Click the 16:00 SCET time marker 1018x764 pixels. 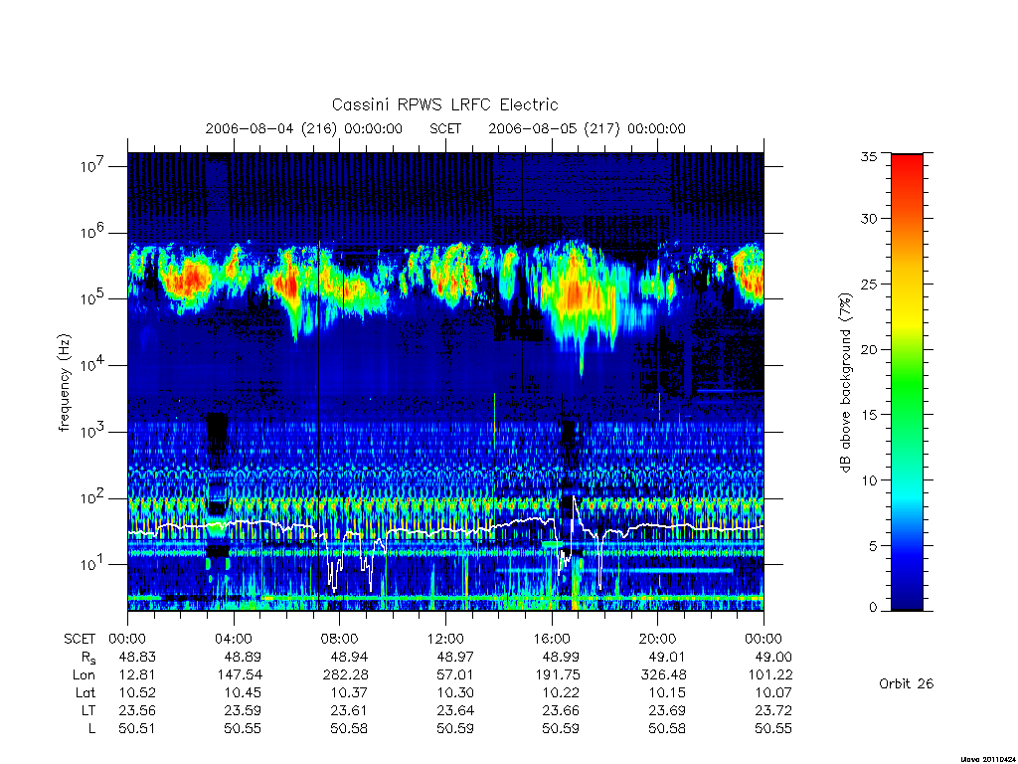pos(552,639)
